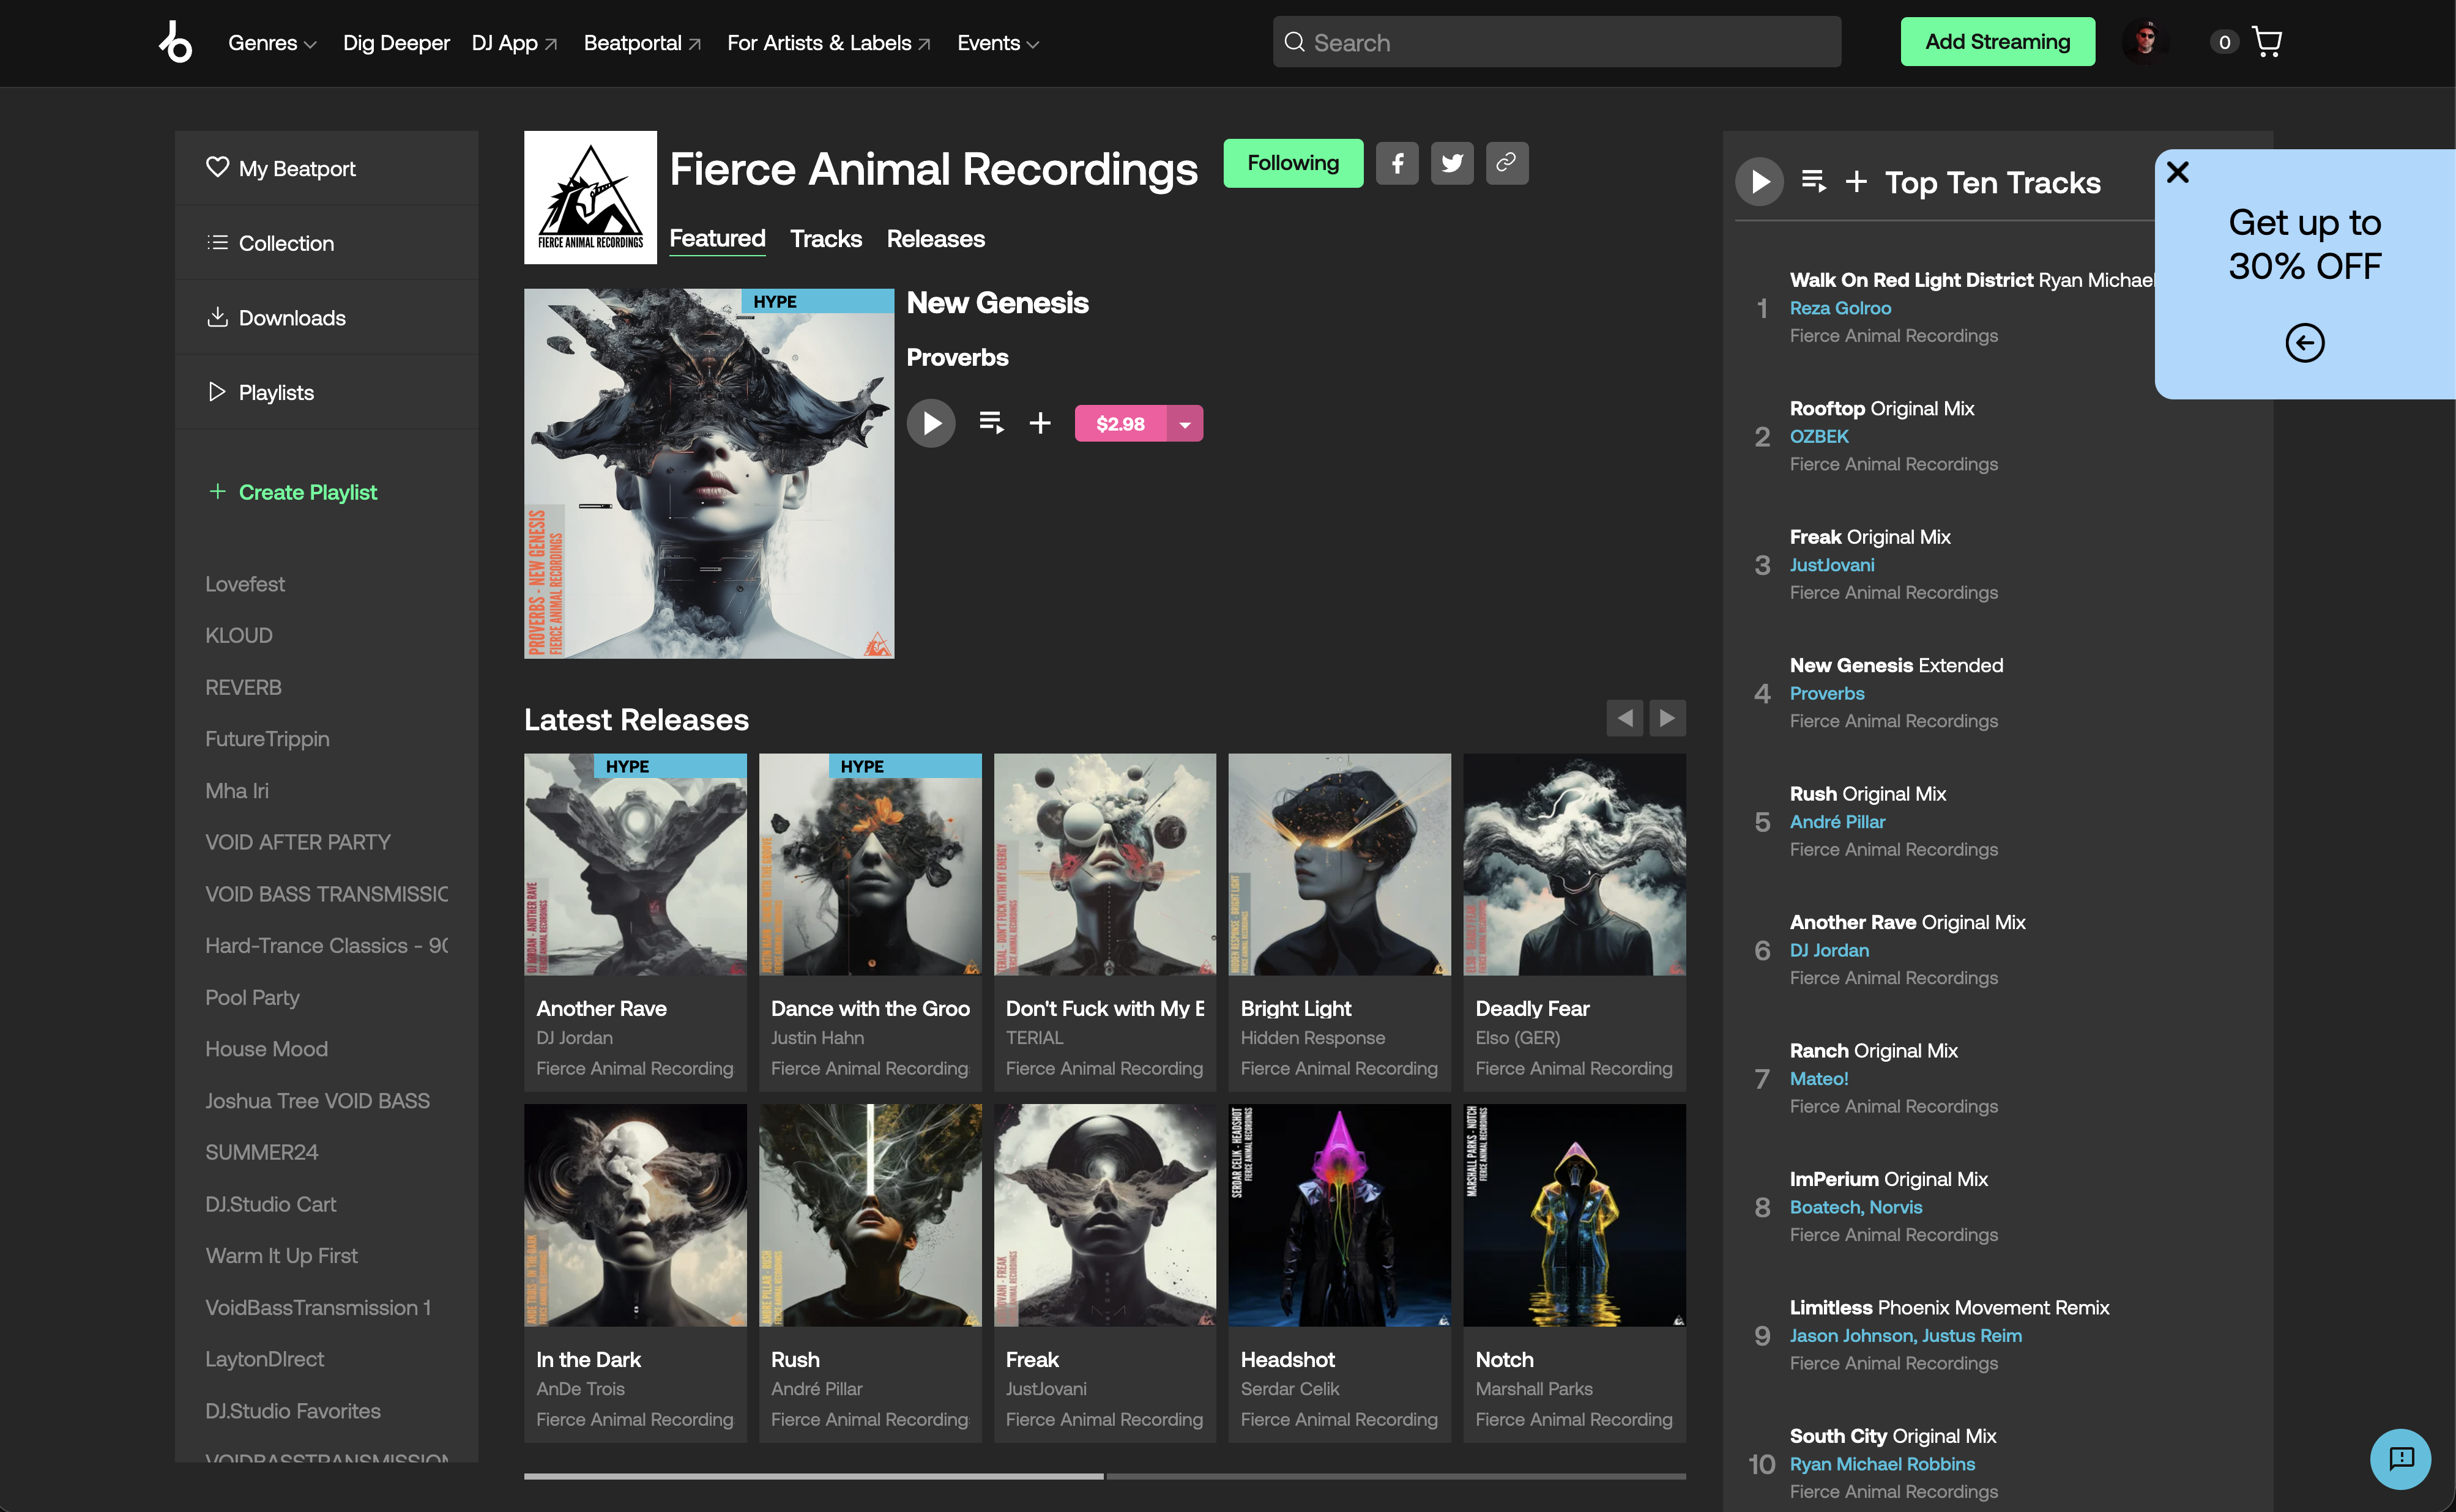Open Dig Deeper in navigation

coord(396,43)
